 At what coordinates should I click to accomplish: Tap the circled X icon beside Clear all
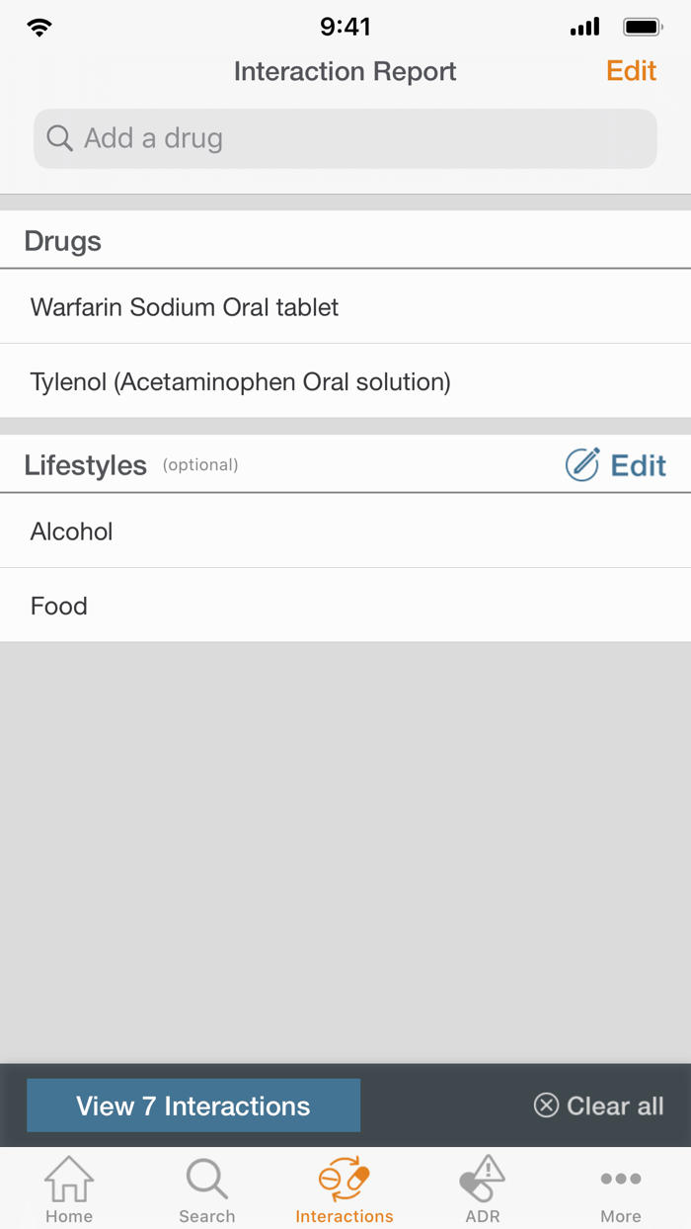tap(546, 1106)
